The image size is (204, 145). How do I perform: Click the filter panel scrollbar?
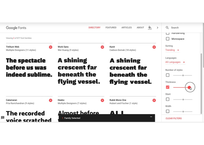(x=201, y=83)
